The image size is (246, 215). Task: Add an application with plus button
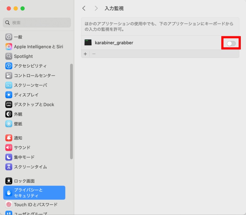(x=85, y=54)
